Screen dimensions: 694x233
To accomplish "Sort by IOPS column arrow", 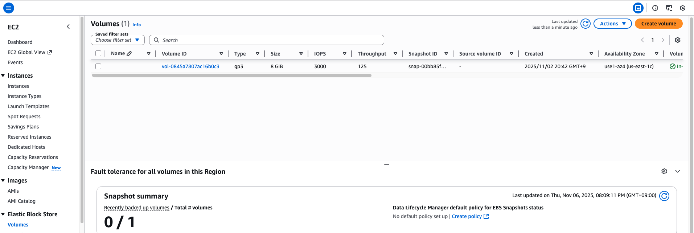I will point(345,54).
